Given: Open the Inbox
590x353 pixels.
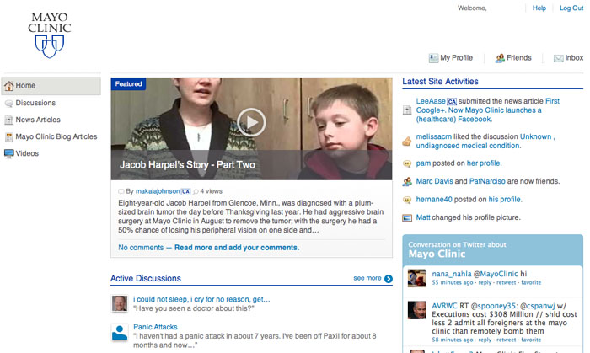Looking at the screenshot, I should pyautogui.click(x=574, y=58).
